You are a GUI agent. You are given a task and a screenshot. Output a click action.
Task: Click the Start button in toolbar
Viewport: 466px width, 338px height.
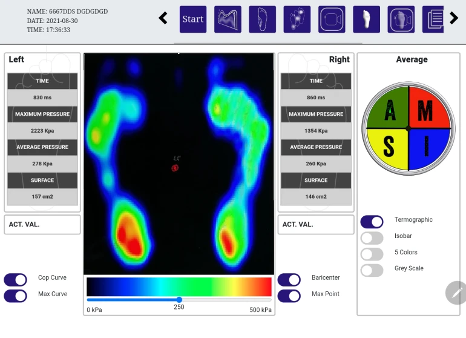pyautogui.click(x=193, y=19)
